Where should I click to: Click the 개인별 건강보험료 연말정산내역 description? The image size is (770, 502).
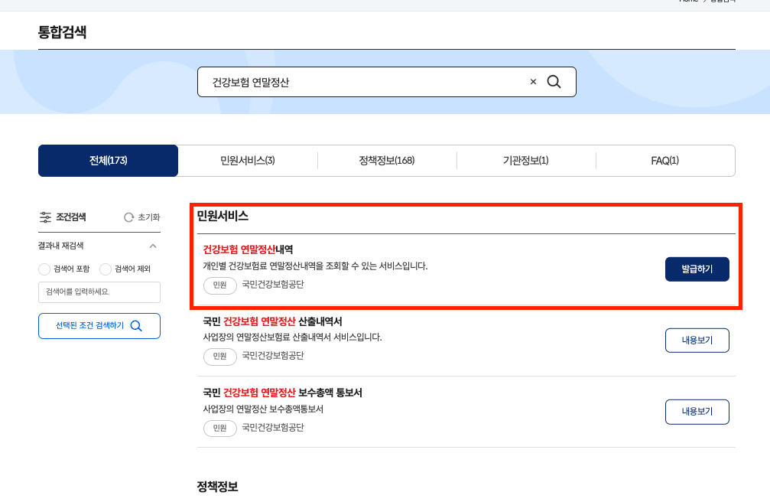pos(315,266)
